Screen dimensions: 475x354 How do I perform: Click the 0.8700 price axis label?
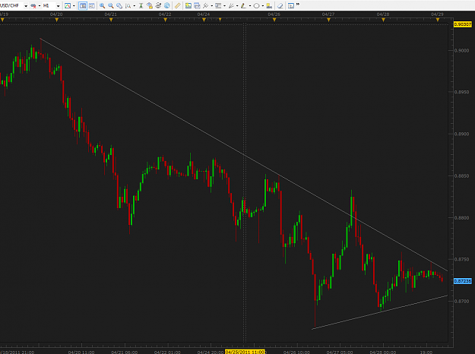[461, 302]
